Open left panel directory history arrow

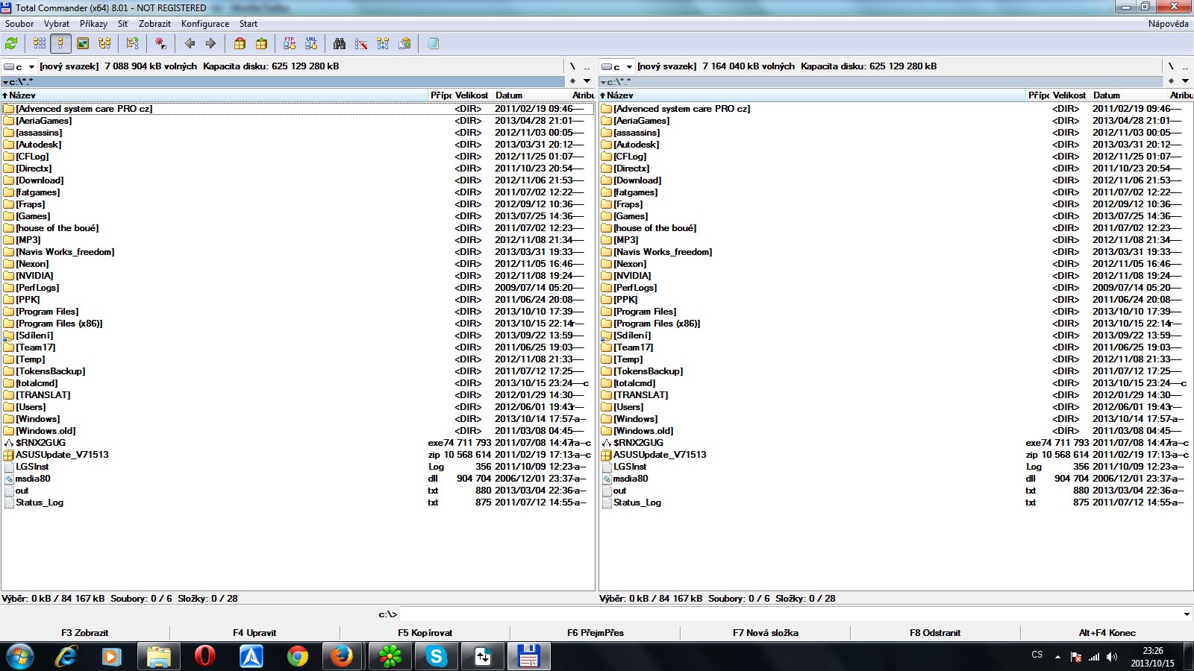587,81
